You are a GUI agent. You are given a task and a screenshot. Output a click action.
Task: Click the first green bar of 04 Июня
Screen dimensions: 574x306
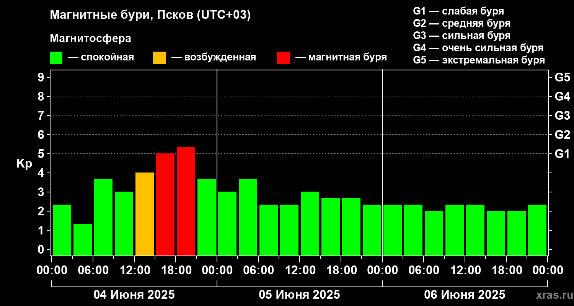62,230
